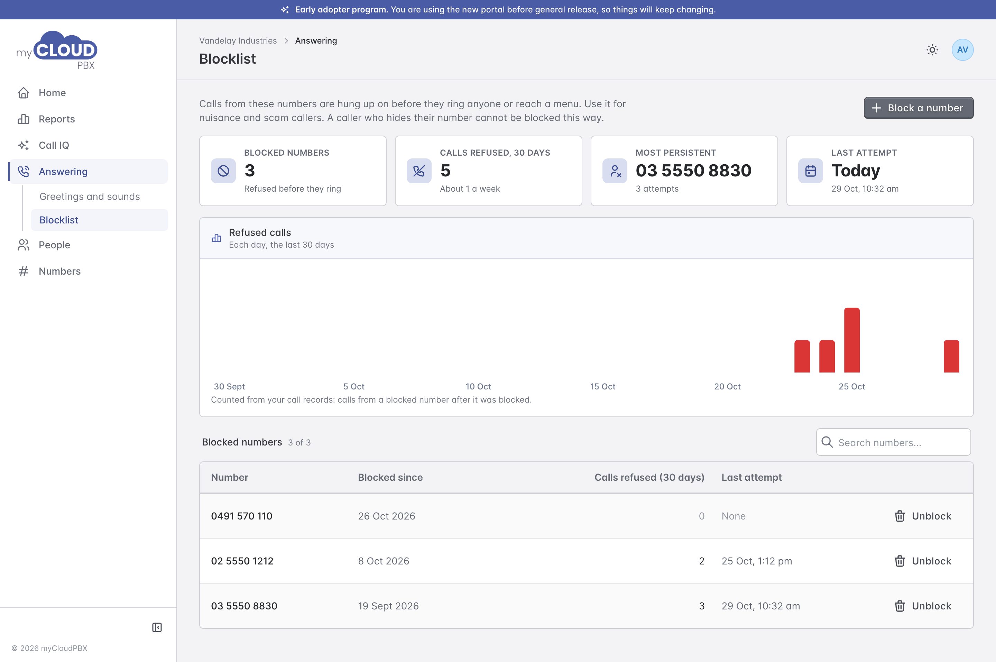Screen dimensions: 996x662
Task: Toggle the light/dark theme sun icon
Action: [932, 50]
